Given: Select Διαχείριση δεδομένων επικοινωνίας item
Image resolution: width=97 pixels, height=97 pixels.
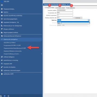Looking at the screenshot, I should (x=12, y=51).
